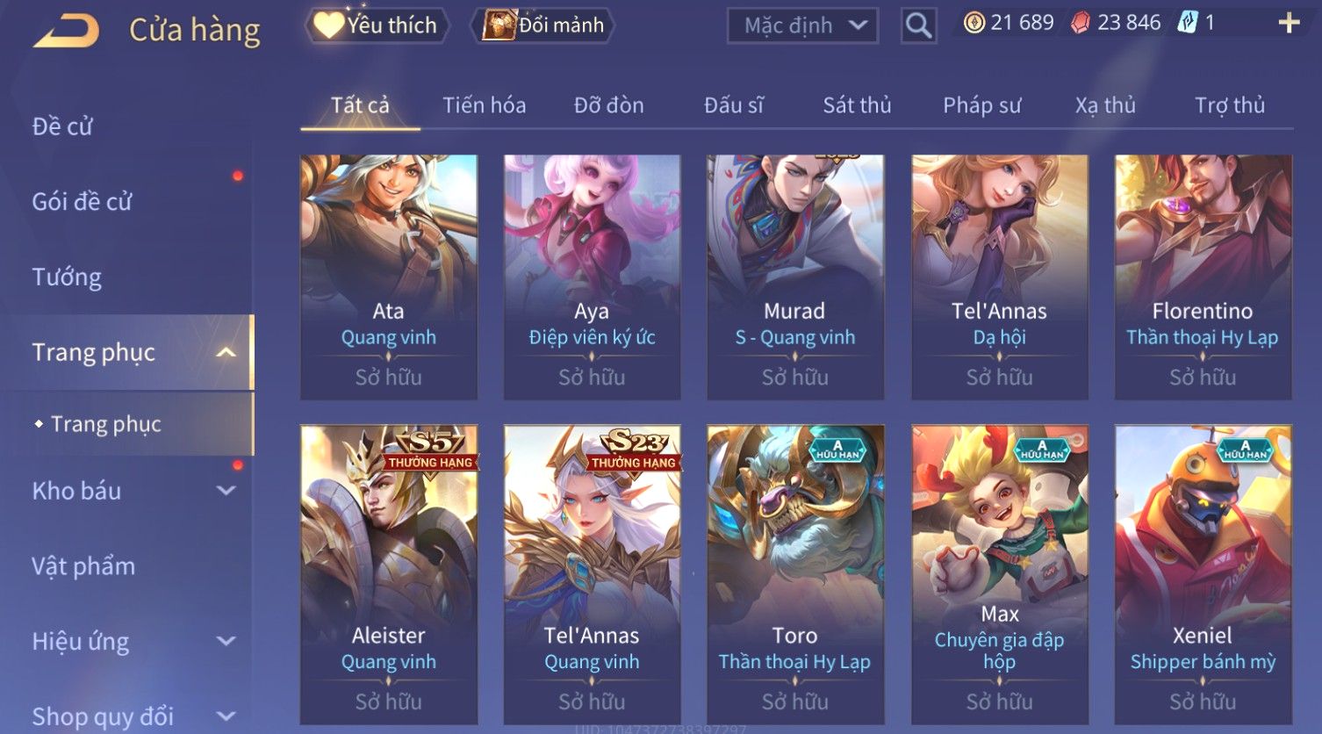Select the Murad S - Quang vinh skin card
The height and width of the screenshot is (734, 1322).
click(x=795, y=277)
